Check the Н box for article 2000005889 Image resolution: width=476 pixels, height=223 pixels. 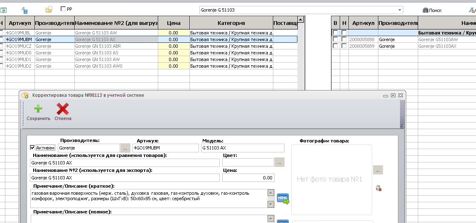tap(344, 46)
